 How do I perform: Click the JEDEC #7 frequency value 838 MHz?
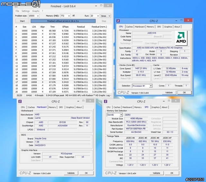click(x=167, y=141)
